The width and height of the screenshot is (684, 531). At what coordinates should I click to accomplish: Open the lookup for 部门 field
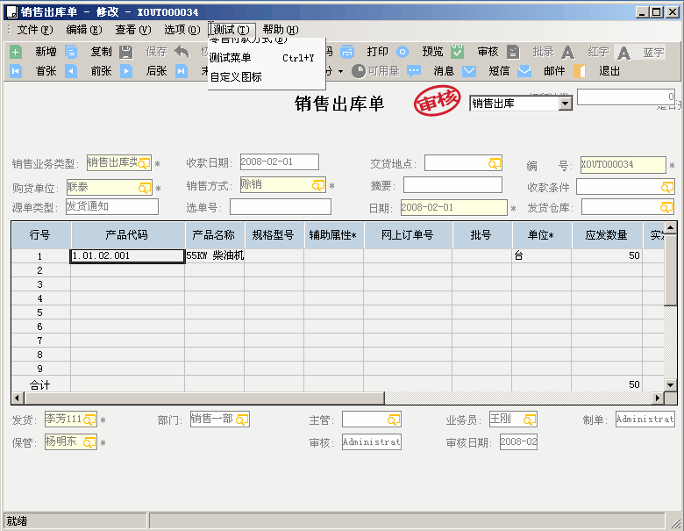pos(242,420)
